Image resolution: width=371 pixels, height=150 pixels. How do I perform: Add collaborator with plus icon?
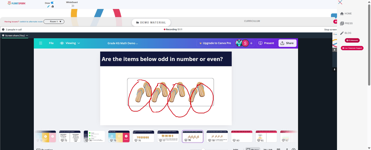(x=251, y=43)
